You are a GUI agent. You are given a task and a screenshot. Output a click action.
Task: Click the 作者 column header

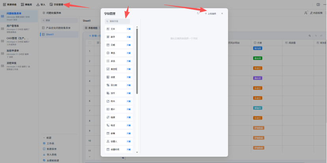point(267,43)
